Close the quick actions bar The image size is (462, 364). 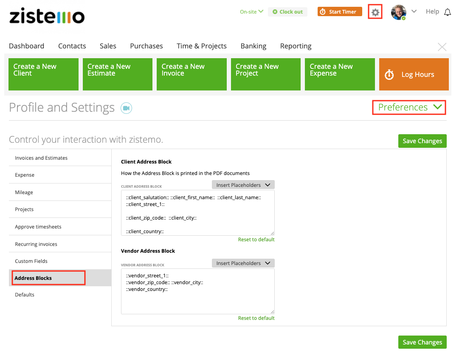(442, 47)
